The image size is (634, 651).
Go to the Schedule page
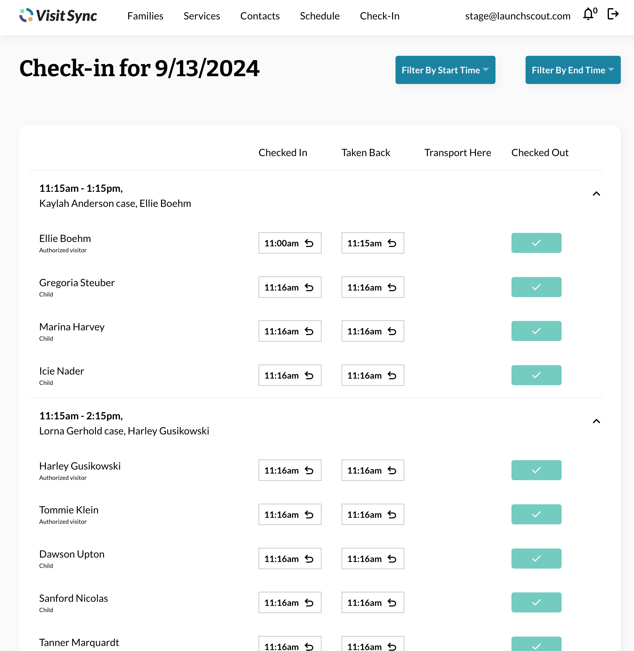click(x=319, y=16)
